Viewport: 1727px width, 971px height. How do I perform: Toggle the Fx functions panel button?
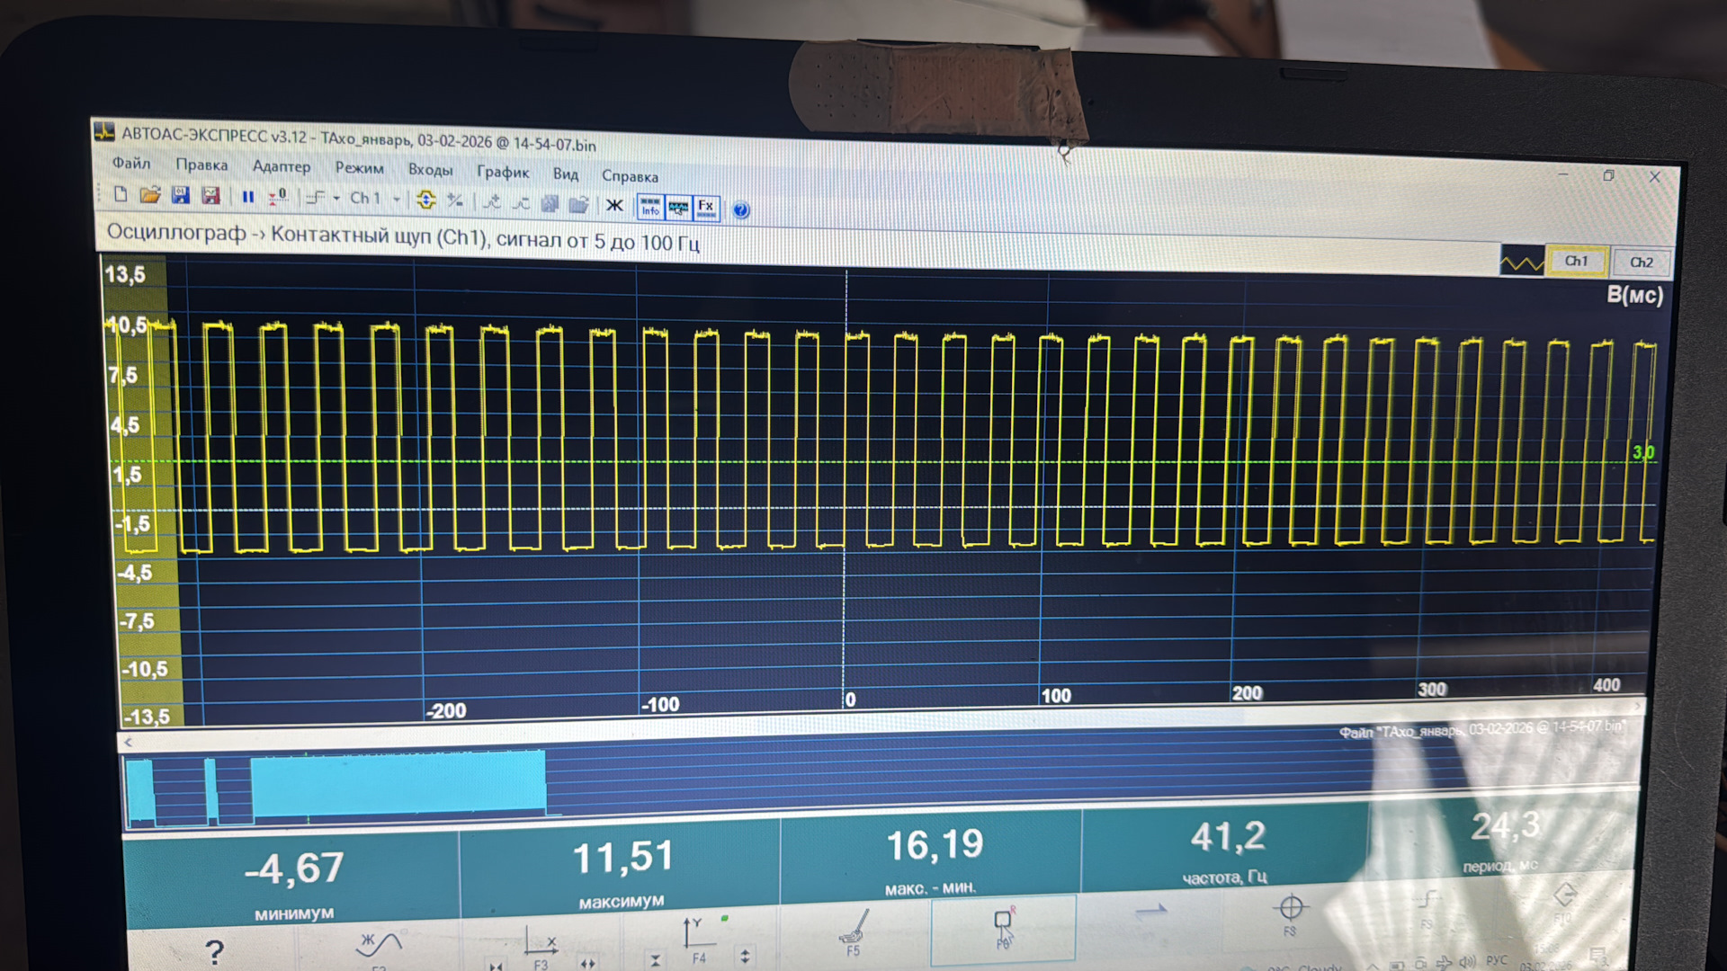coord(706,209)
